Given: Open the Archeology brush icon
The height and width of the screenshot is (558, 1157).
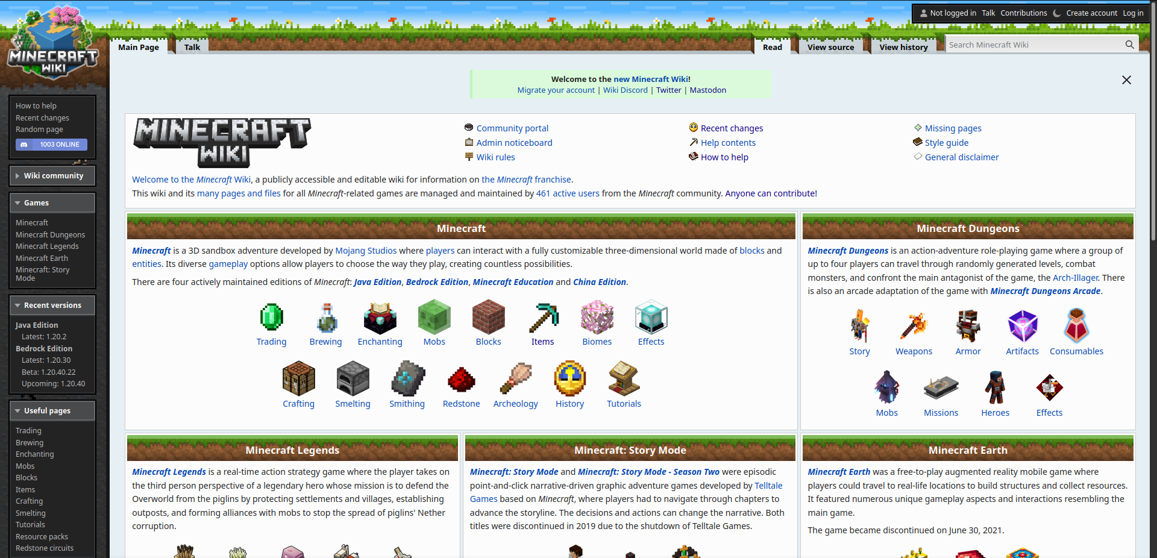Looking at the screenshot, I should [x=516, y=378].
